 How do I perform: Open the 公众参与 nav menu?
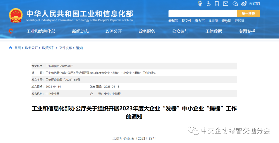tap(180, 31)
